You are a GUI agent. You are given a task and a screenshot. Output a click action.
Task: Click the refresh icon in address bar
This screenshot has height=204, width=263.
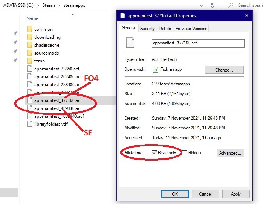[x=212, y=5]
